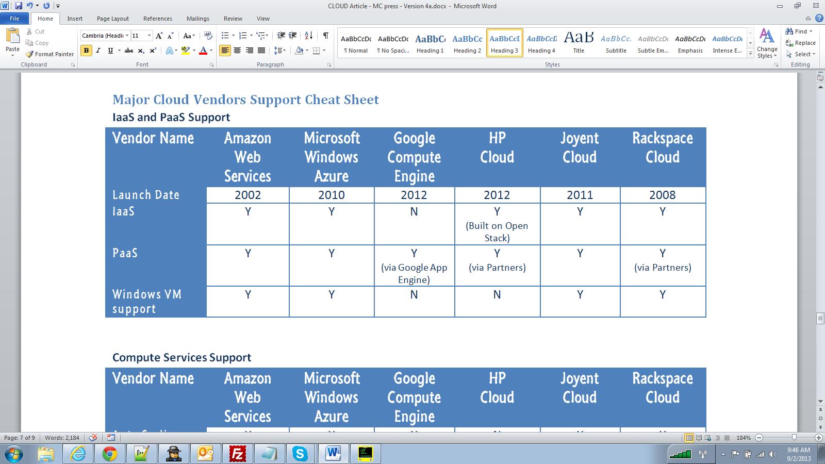Click the Clear Formatting icon

(x=208, y=36)
